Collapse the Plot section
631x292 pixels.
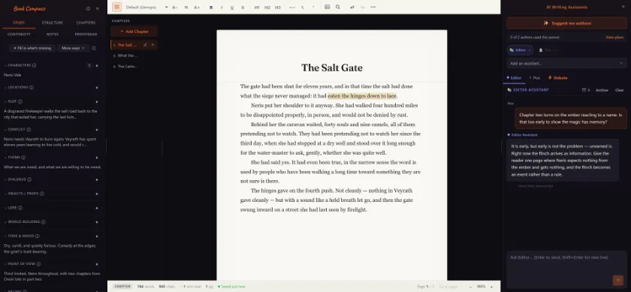(x=5, y=102)
